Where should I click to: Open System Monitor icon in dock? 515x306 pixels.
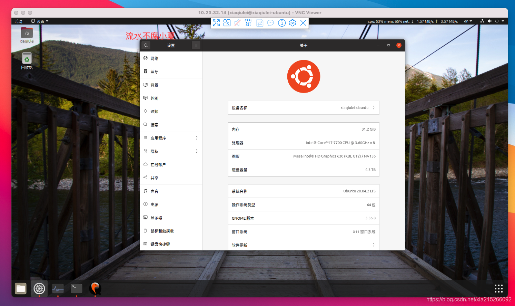point(58,288)
